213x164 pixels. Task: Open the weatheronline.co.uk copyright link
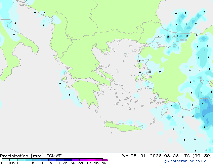click(184, 161)
